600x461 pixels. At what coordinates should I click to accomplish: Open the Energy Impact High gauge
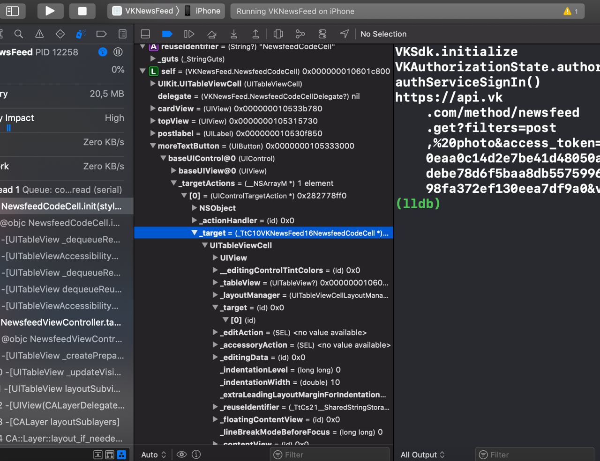coord(62,120)
